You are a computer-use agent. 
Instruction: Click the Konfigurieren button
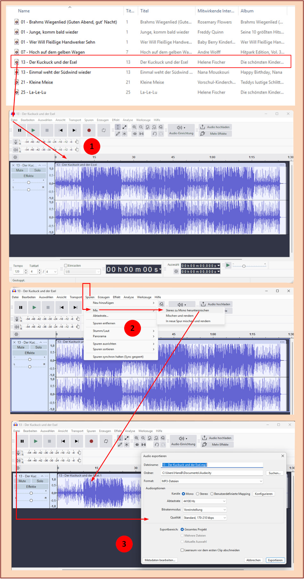pyautogui.click(x=264, y=494)
